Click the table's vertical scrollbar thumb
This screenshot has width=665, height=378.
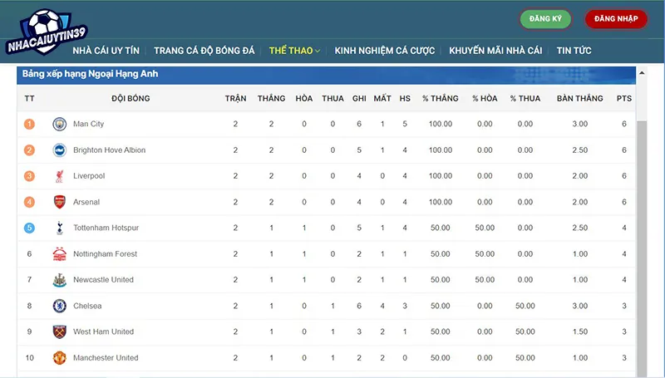point(642,248)
